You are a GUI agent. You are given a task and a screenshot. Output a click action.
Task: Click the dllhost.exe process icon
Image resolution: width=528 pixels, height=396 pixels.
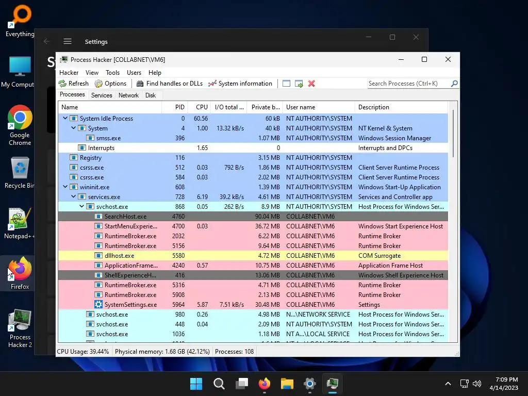tap(98, 256)
